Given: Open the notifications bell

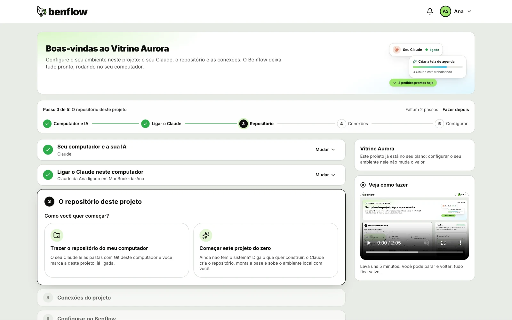Looking at the screenshot, I should pyautogui.click(x=430, y=12).
